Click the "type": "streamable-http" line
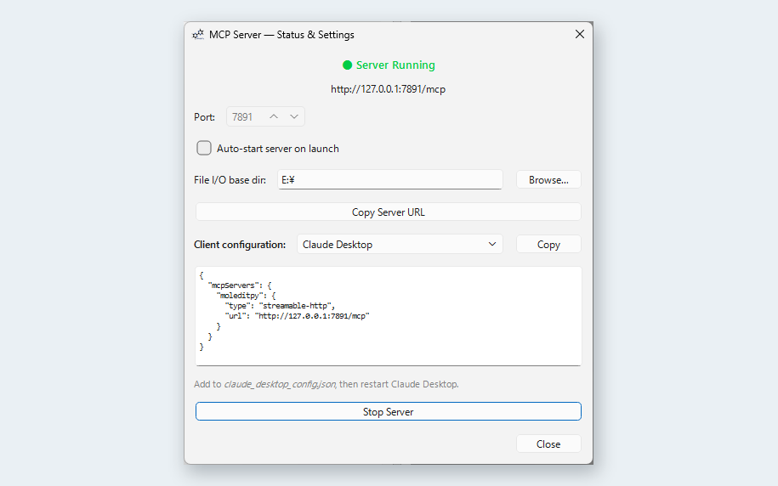This screenshot has height=486, width=778. click(x=280, y=306)
